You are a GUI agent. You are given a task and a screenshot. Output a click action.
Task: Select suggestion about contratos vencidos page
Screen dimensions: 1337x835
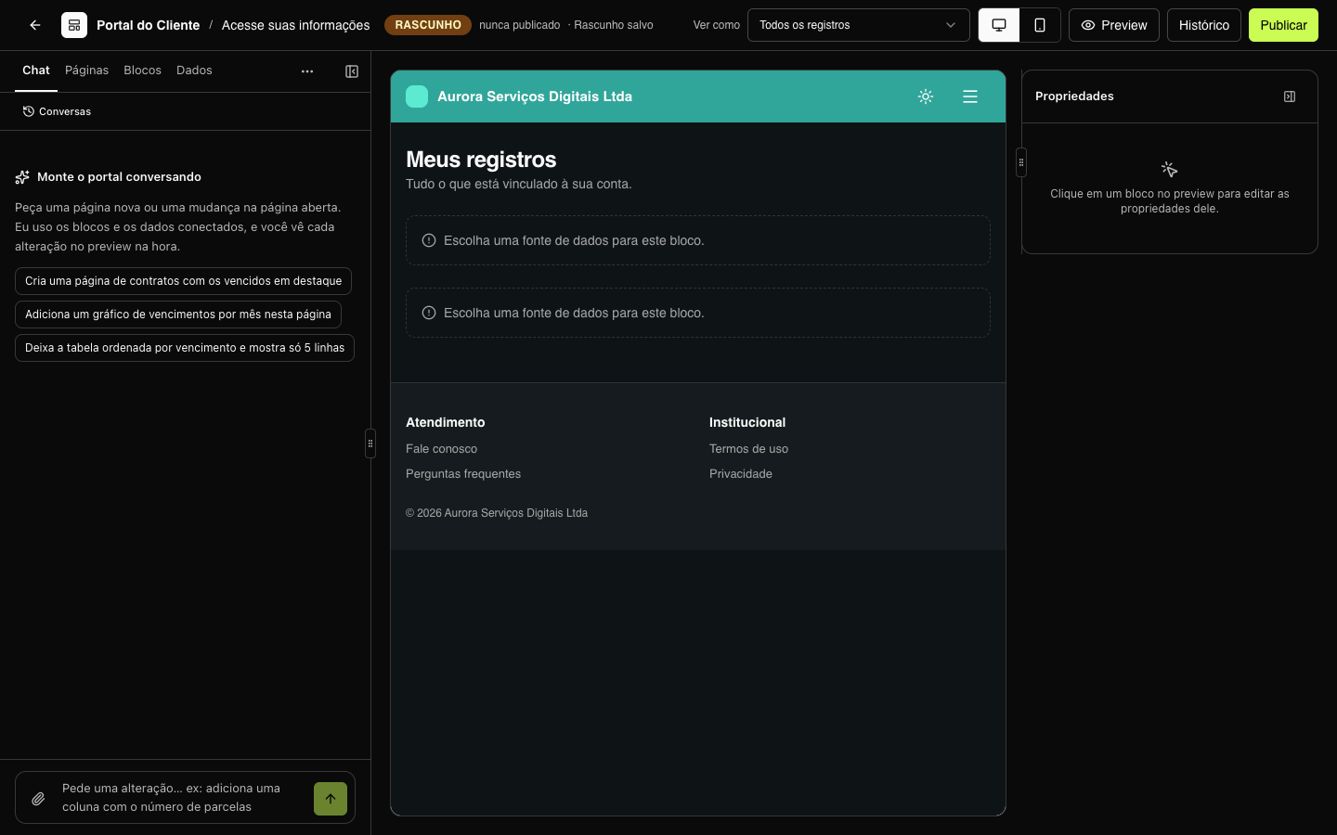point(183,281)
